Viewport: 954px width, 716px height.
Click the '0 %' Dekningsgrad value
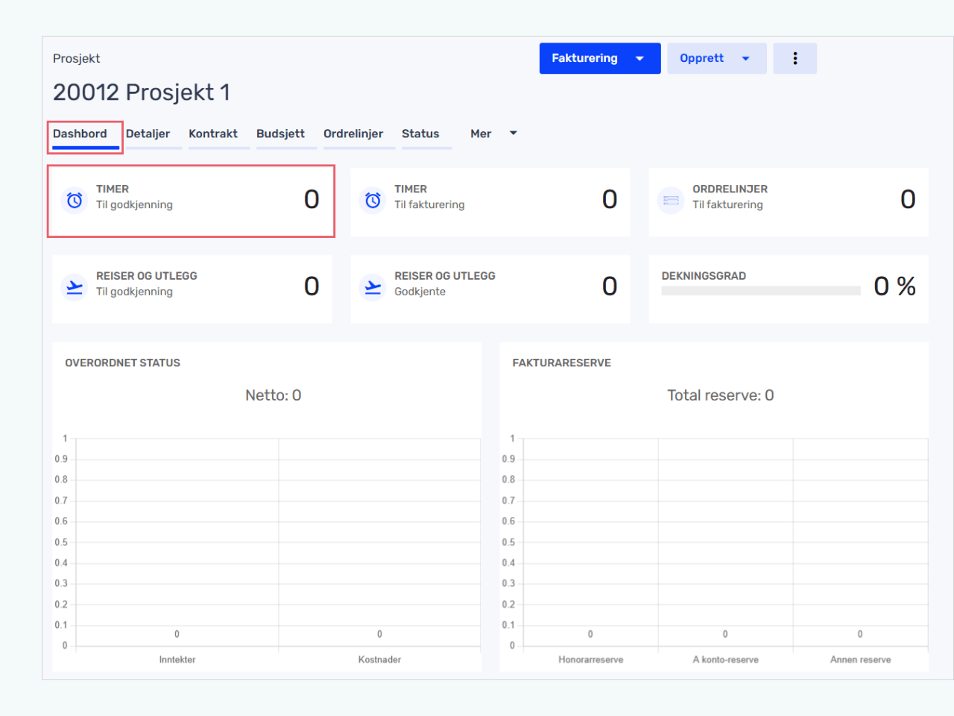(895, 286)
